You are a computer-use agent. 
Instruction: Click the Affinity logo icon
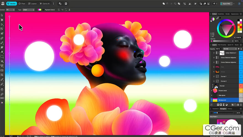2,4
